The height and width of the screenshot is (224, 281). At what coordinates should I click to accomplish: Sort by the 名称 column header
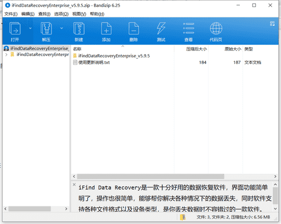click(77, 49)
